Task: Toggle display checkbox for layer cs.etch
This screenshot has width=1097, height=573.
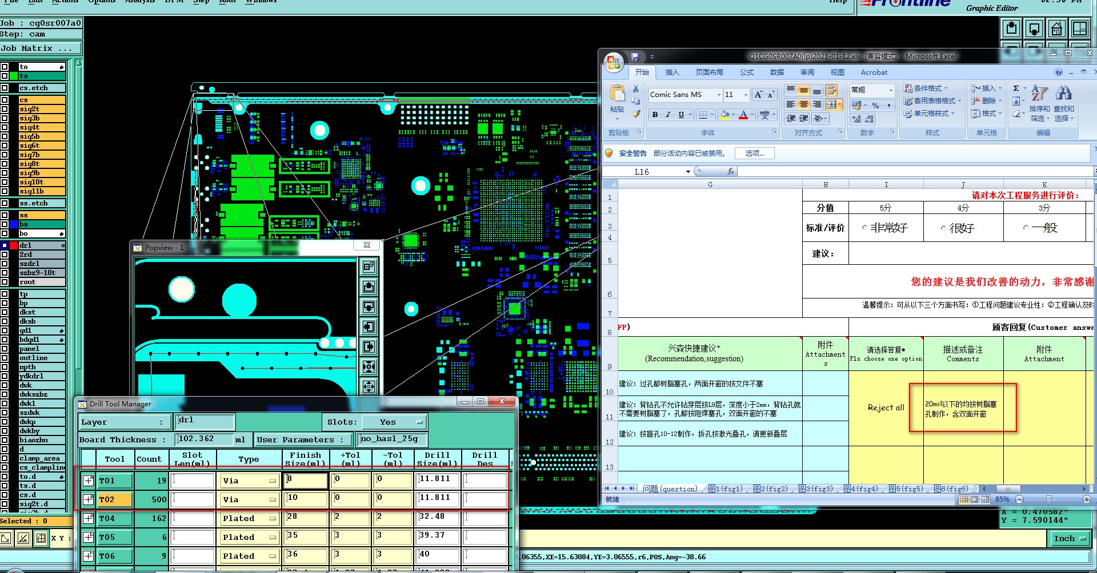Action: pos(5,88)
